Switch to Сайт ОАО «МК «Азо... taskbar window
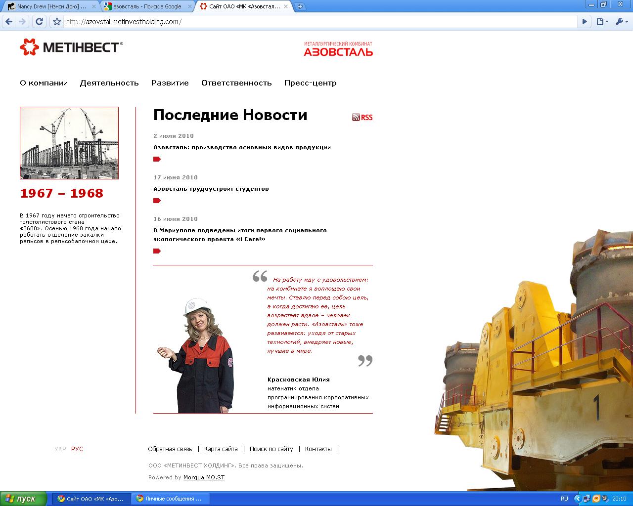 click(x=92, y=499)
